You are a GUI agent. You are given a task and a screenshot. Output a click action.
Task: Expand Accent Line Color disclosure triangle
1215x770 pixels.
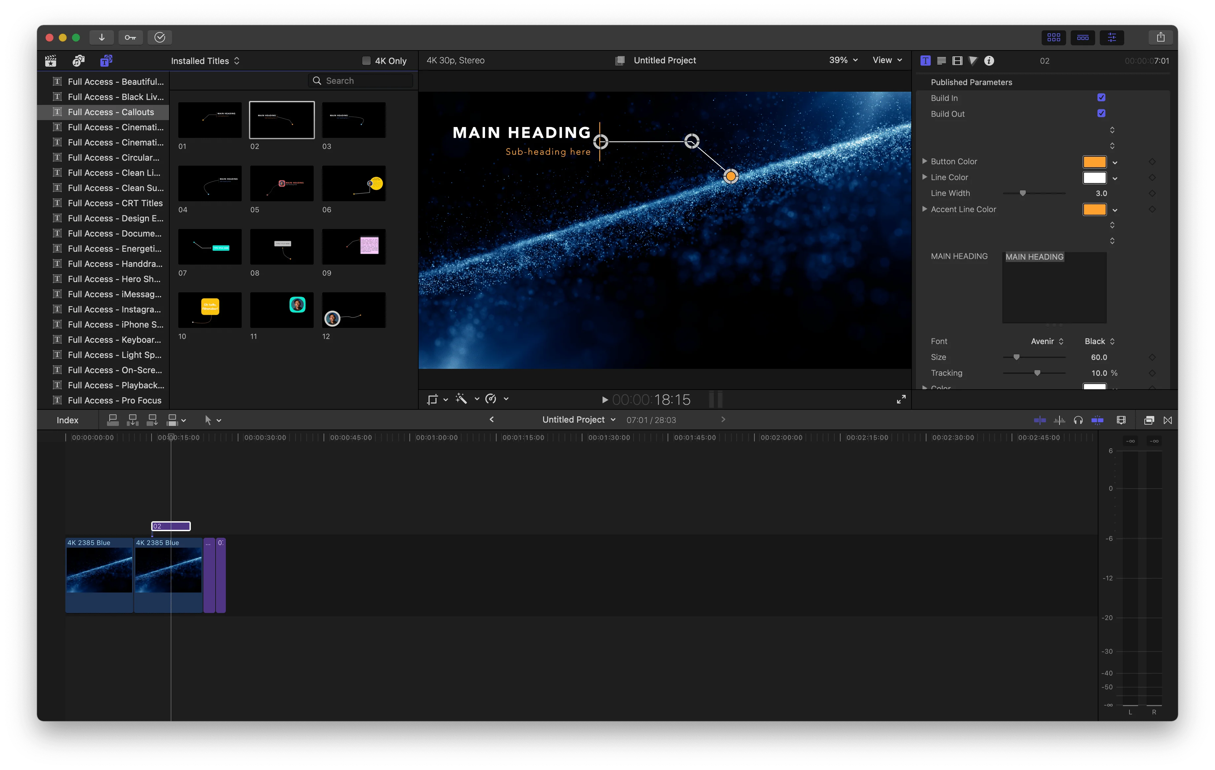[924, 209]
